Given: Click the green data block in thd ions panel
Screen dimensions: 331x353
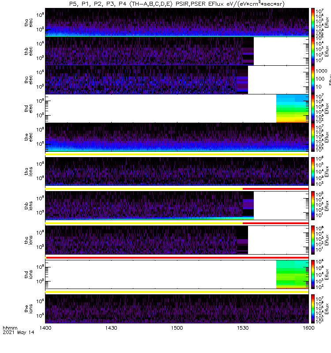Looking at the screenshot, I should (292, 274).
